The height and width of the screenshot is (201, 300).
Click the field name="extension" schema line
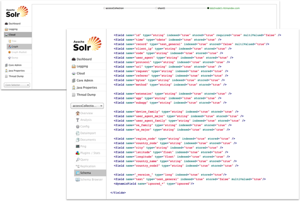[x=172, y=93]
